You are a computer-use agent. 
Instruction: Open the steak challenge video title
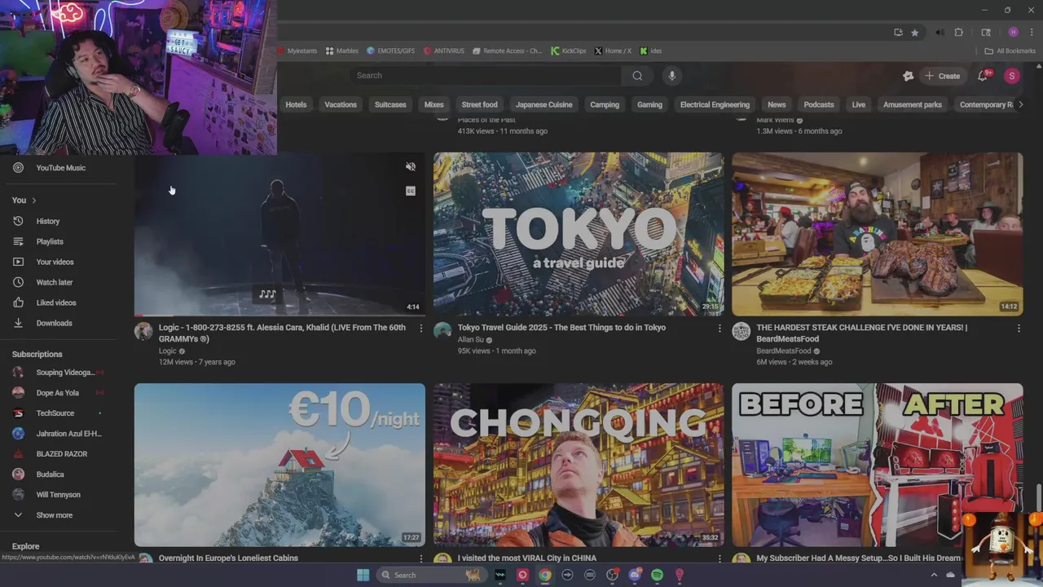(x=862, y=333)
